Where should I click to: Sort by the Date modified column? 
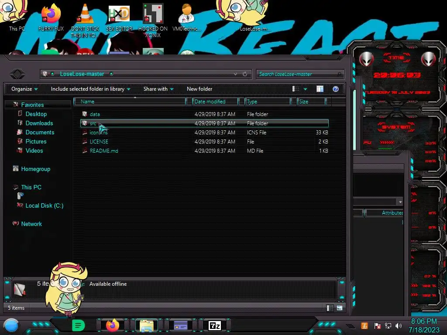point(215,101)
